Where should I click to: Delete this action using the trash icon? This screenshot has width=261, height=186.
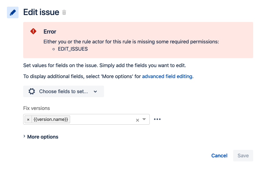point(64,12)
